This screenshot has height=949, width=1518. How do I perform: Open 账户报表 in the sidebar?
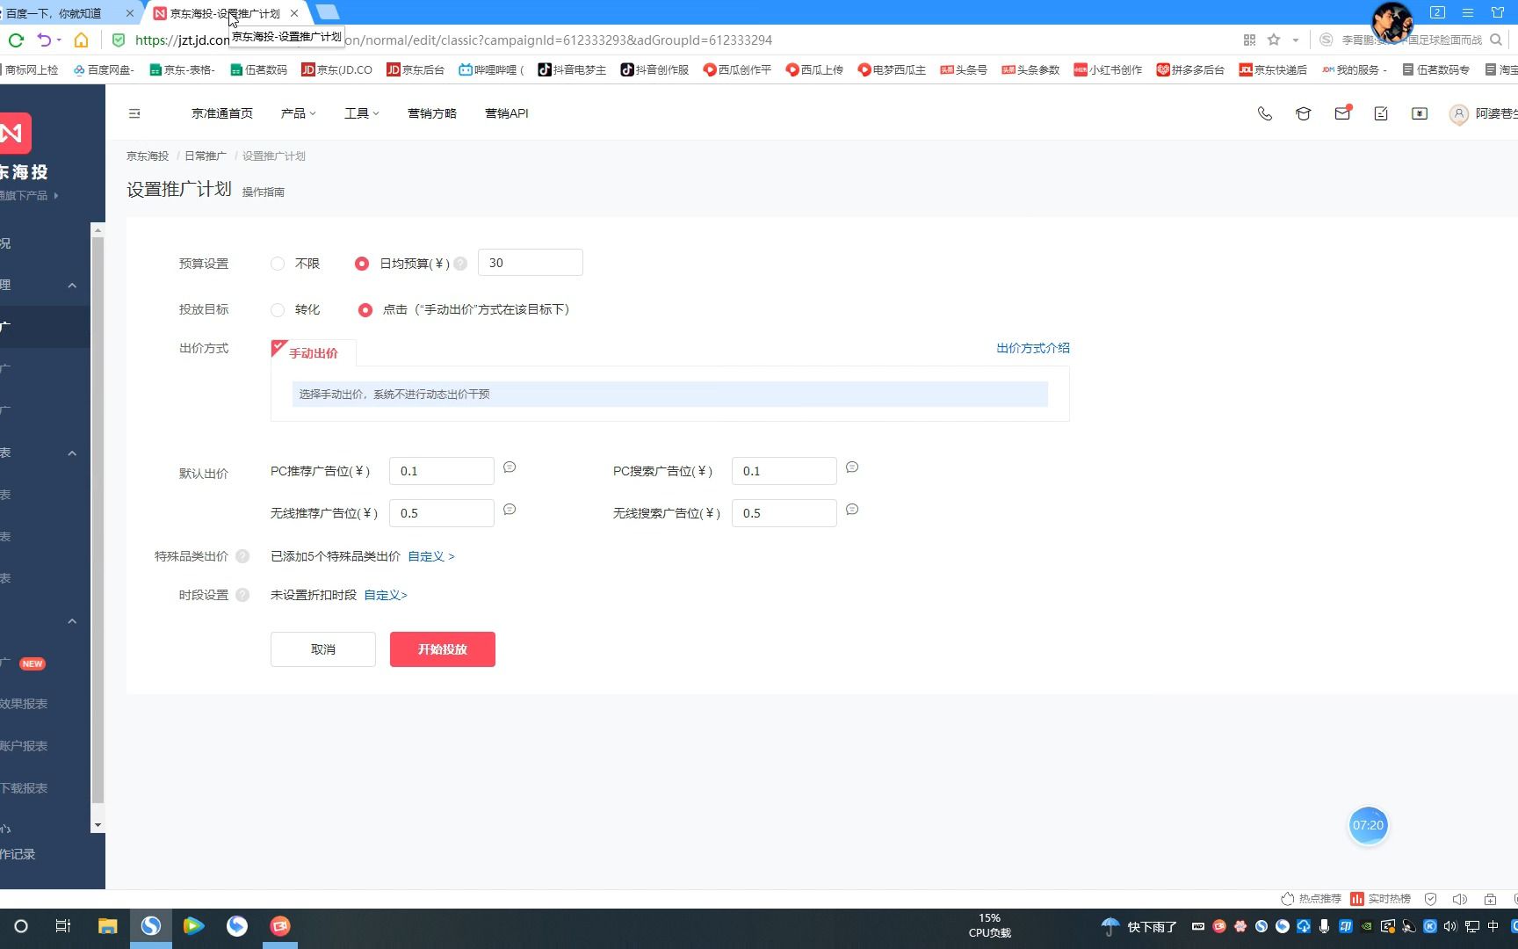24,746
